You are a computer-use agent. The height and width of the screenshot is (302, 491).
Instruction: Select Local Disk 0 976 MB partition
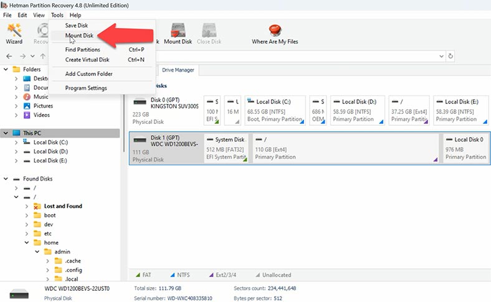[x=466, y=148]
